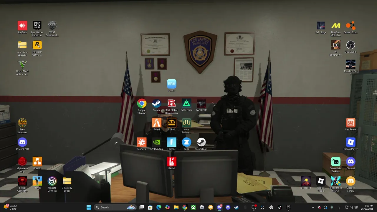This screenshot has width=377, height=212.
Task: Open Xbox app from the taskbar
Action: 193,207
